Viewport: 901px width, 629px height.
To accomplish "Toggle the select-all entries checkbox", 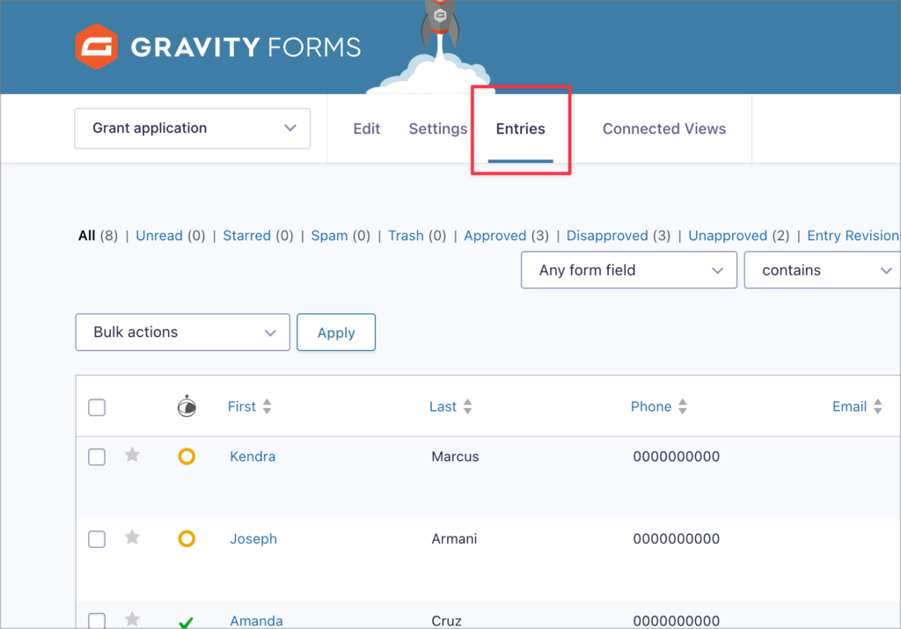I will coord(97,407).
